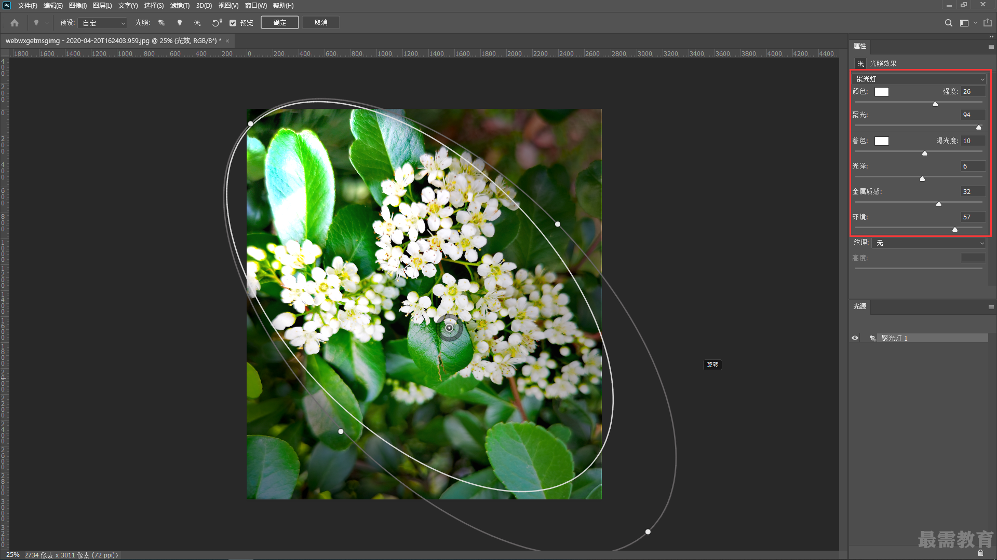
Task: Open the 视图(V) menu
Action: click(x=228, y=5)
